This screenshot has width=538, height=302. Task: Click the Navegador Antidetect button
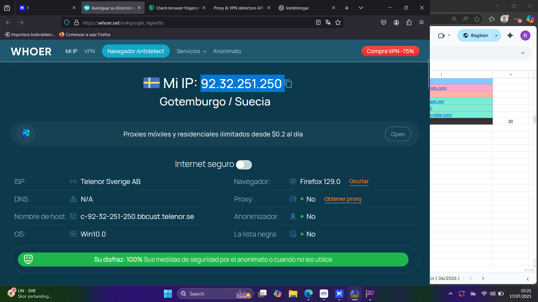click(136, 51)
